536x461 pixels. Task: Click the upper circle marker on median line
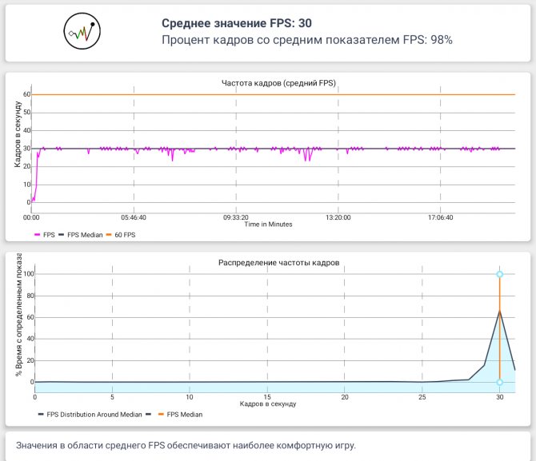click(x=500, y=274)
